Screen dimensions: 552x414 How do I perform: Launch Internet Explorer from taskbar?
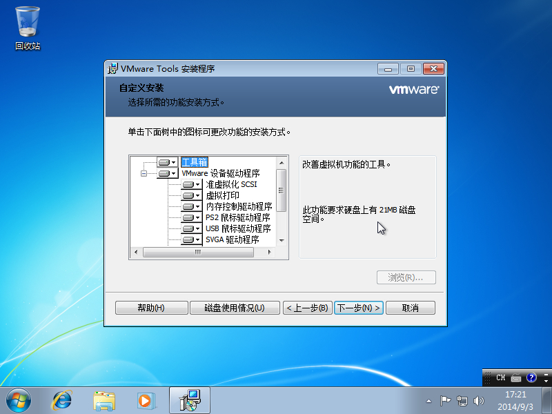(62, 401)
